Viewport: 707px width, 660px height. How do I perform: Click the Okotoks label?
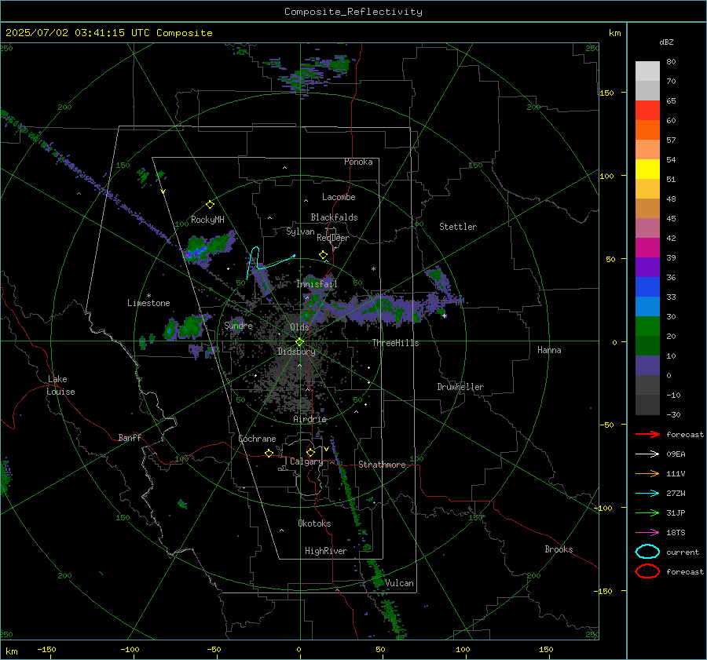[x=314, y=523]
